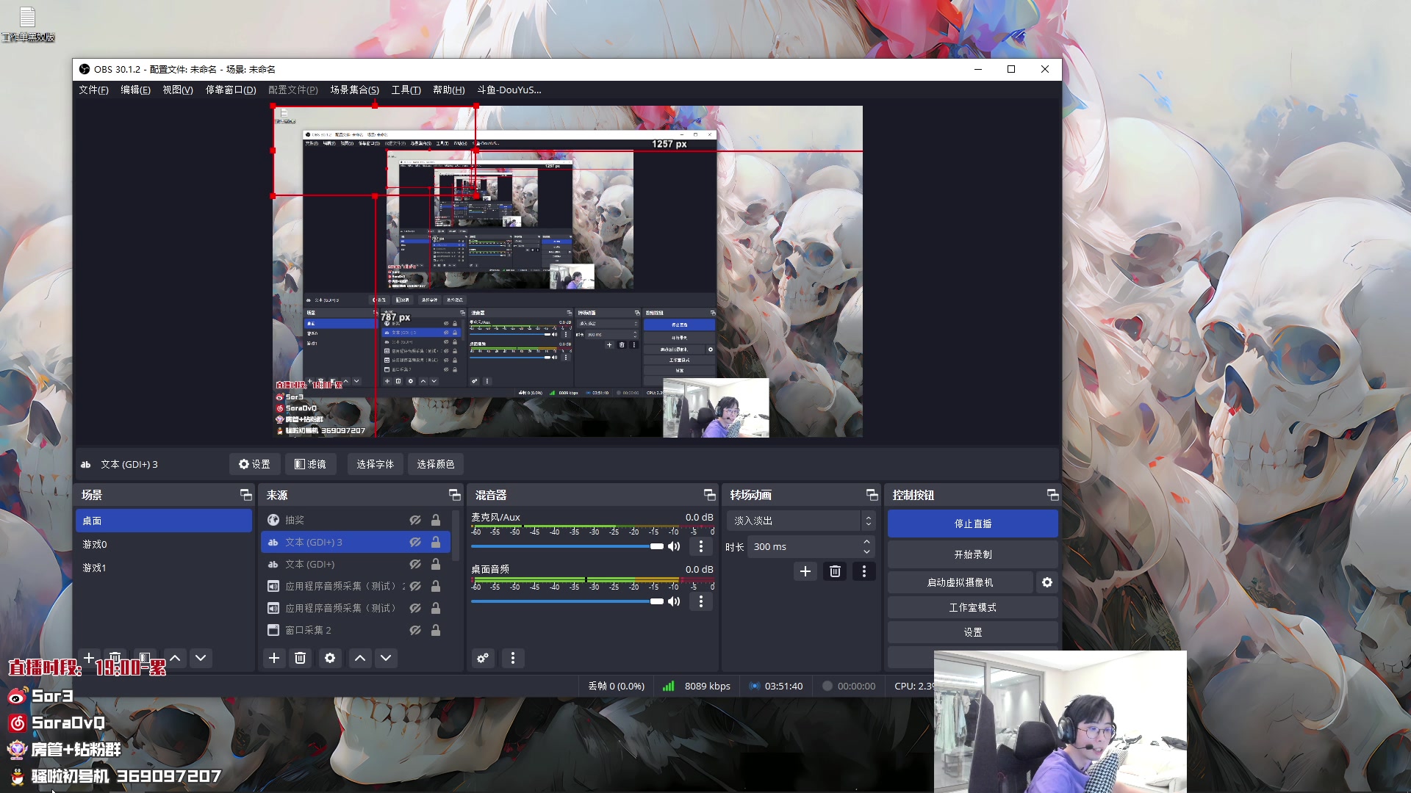The image size is (1411, 793).
Task: Click 停止直播 button
Action: [972, 524]
